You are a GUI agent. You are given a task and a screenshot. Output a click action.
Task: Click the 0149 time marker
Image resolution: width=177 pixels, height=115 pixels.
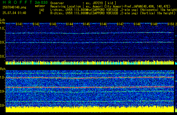[154, 24]
